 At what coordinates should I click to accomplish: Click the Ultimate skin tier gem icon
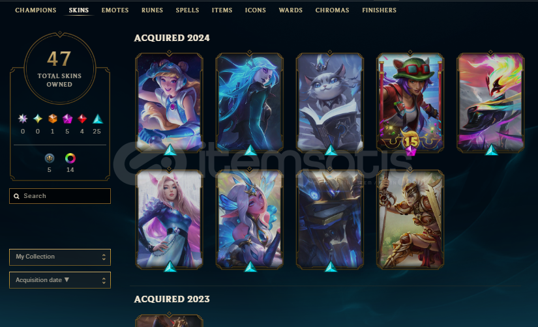point(23,119)
